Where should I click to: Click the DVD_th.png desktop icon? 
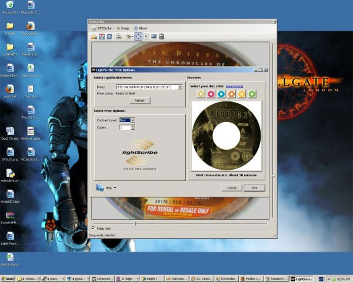[9, 154]
